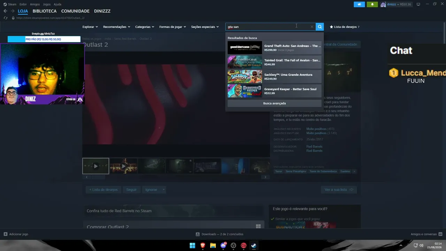Select Graveyard Keeper - Better Save Soul result
Screen dimensions: 446x251
pyautogui.click(x=275, y=91)
